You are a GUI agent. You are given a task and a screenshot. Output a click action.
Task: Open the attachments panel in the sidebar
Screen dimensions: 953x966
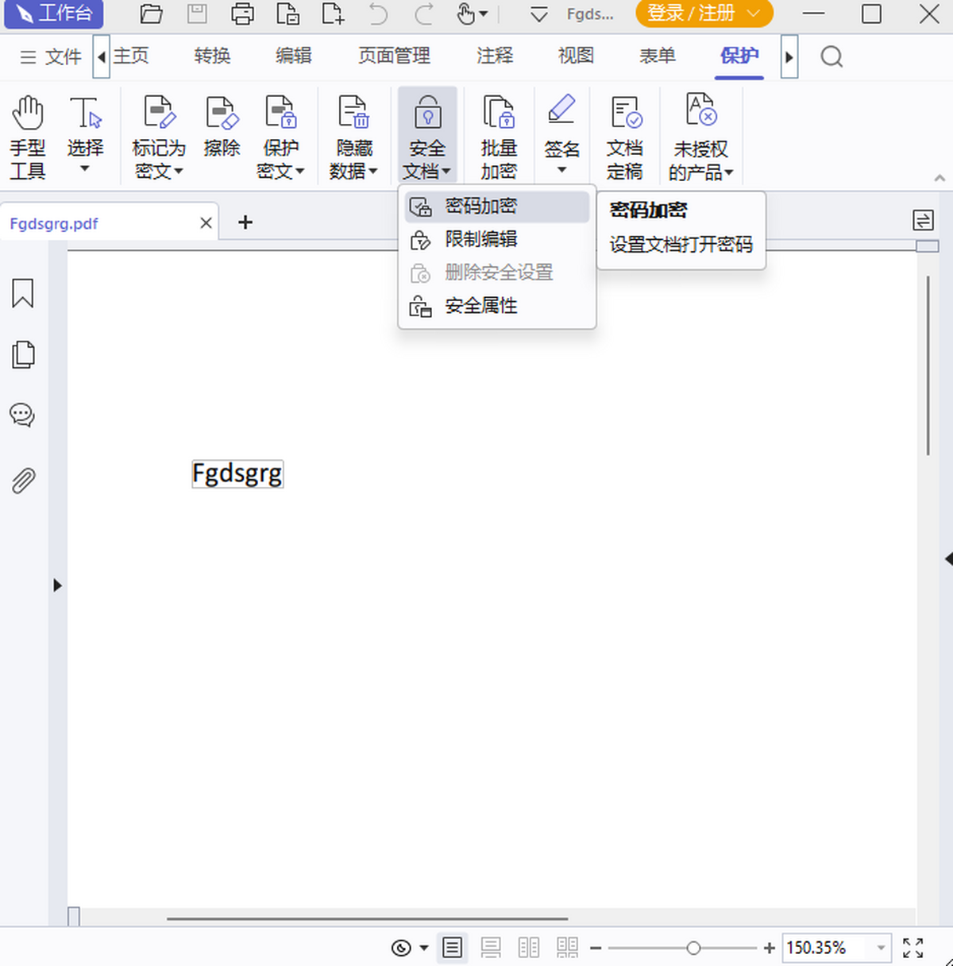(24, 480)
